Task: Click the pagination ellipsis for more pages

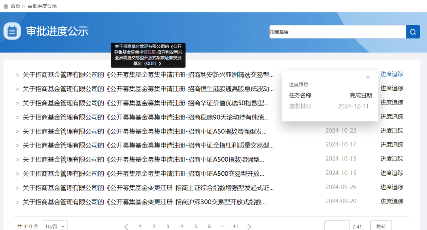Action: pyautogui.click(x=223, y=226)
